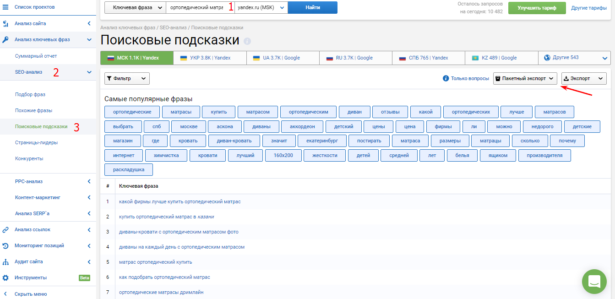The width and height of the screenshot is (615, 299).
Task: Open the Другие тарифы link
Action: (x=588, y=8)
